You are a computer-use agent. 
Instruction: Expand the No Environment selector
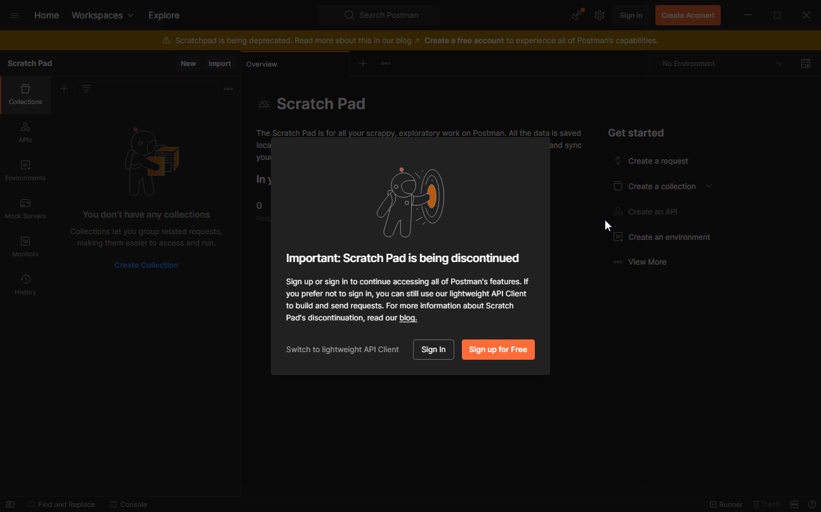[780, 63]
